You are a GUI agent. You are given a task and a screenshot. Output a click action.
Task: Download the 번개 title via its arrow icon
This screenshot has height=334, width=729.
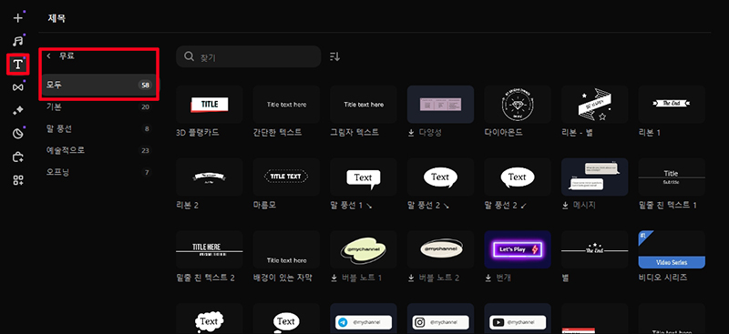tap(488, 278)
